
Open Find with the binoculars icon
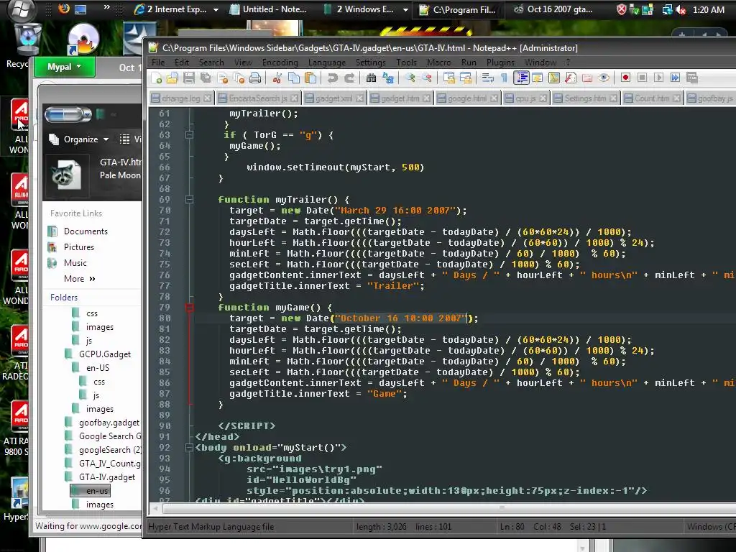tap(372, 78)
